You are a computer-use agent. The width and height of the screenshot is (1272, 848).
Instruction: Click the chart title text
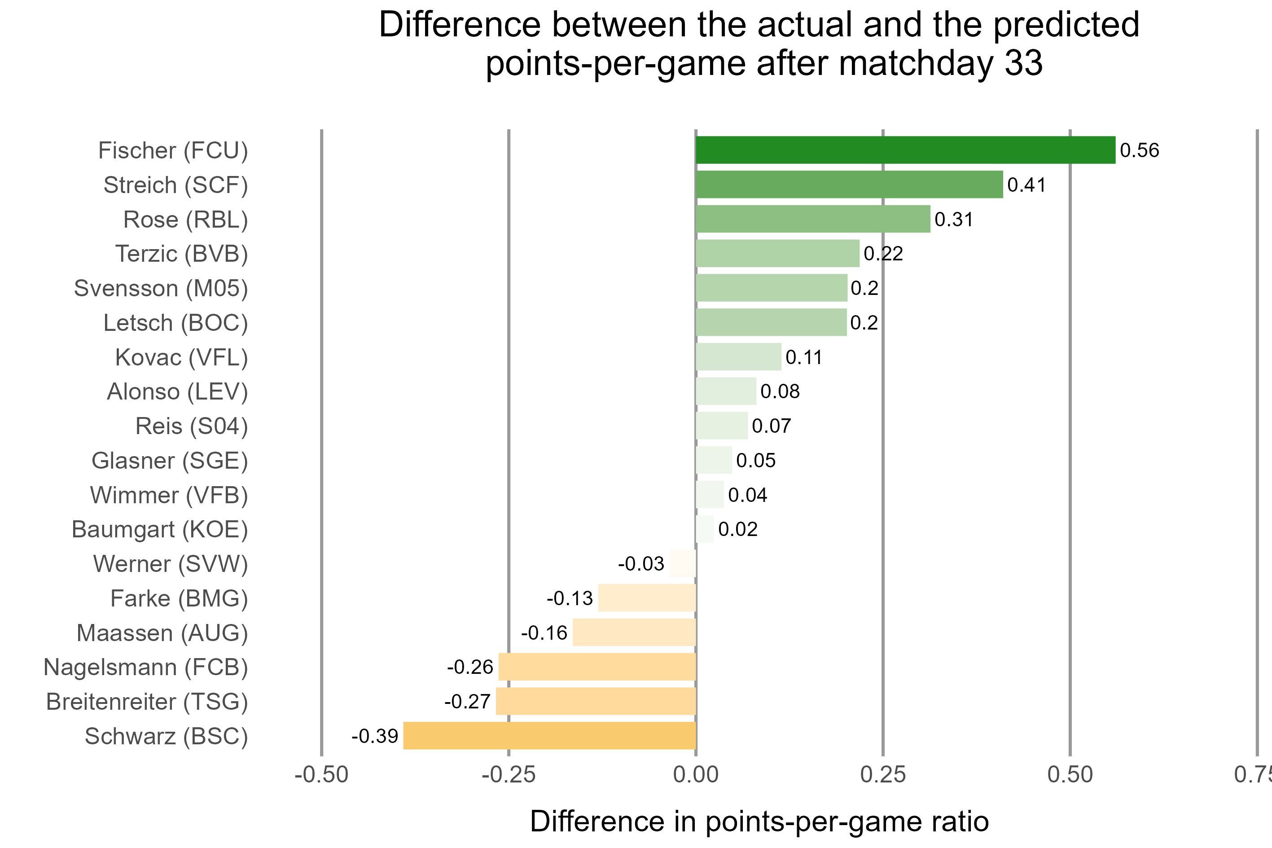coord(759,44)
